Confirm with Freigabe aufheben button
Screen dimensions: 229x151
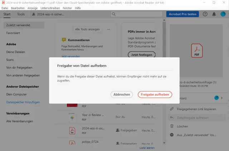coord(155,94)
